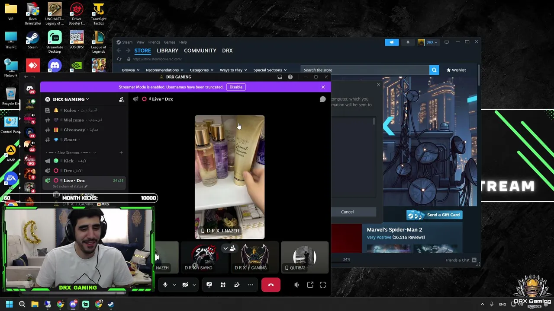Expand the Recommendations dropdown
Image resolution: width=554 pixels, height=311 pixels.
(x=164, y=70)
